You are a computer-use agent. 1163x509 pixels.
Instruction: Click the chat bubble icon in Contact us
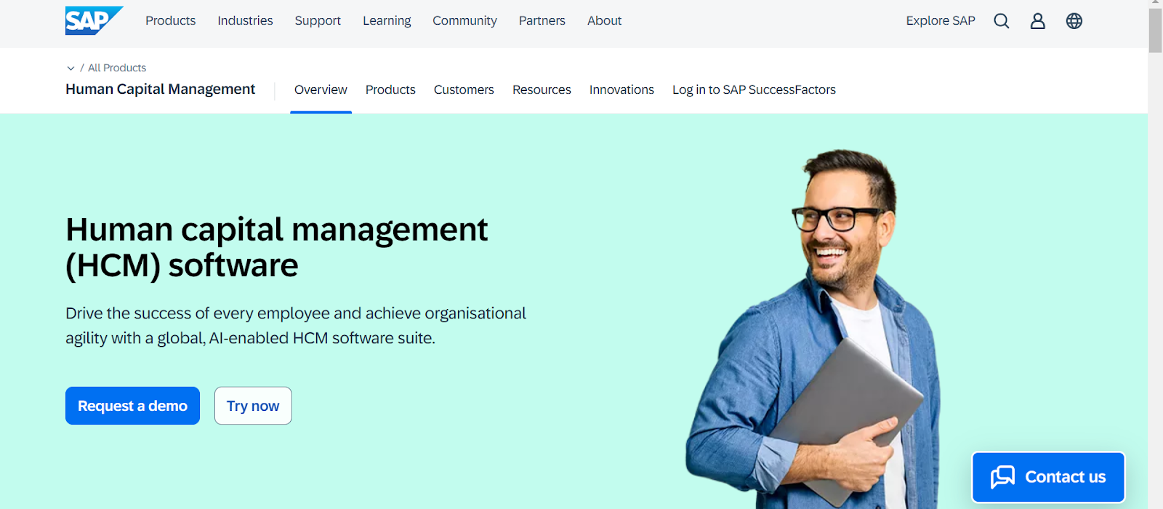[1002, 477]
